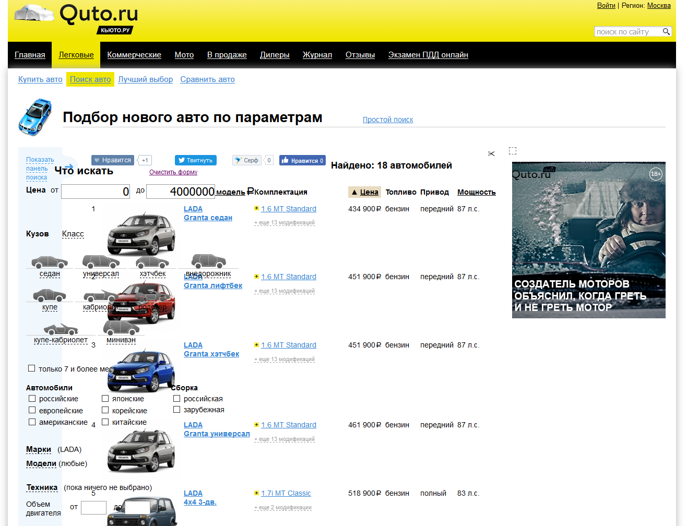Open the LADA Granta седан link
The height and width of the screenshot is (526, 687).
pos(208,213)
